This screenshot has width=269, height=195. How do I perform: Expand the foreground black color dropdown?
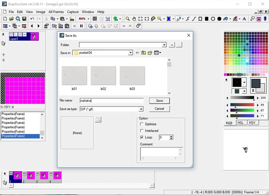coord(244,83)
